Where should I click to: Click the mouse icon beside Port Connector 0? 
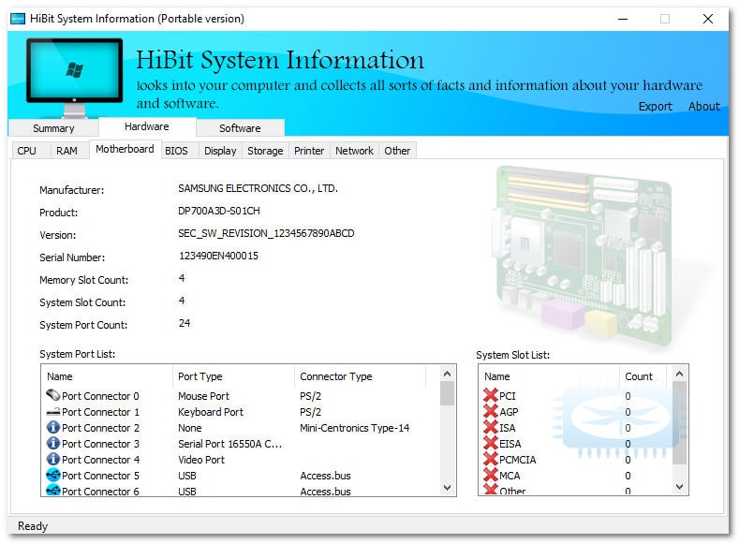tap(52, 395)
